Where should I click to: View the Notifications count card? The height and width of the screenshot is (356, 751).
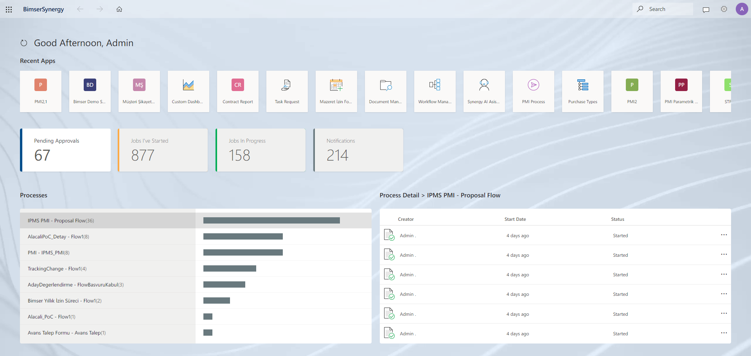click(358, 150)
